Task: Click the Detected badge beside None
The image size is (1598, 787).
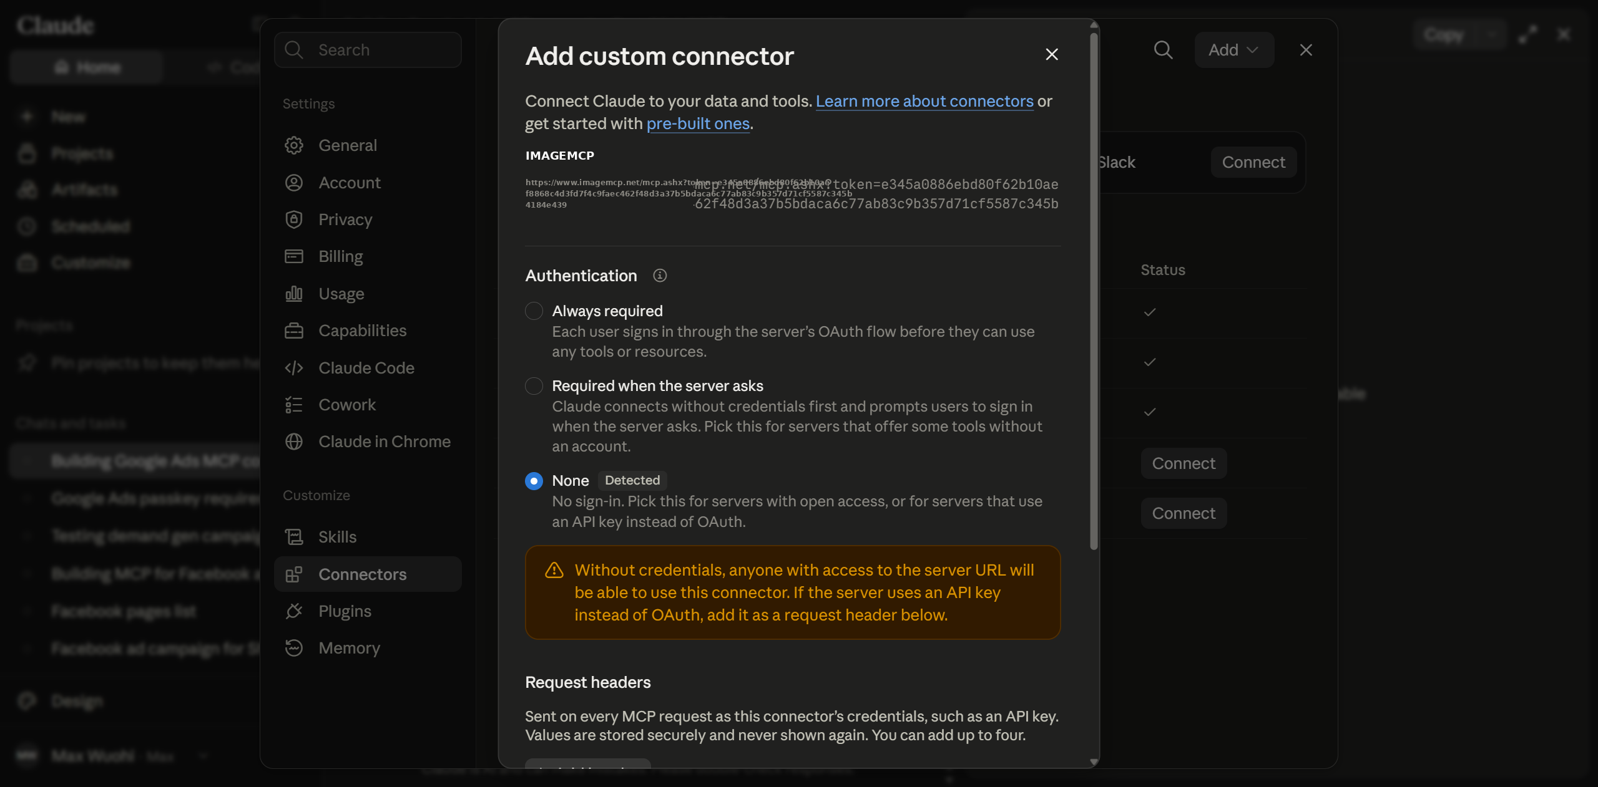Action: tap(632, 480)
